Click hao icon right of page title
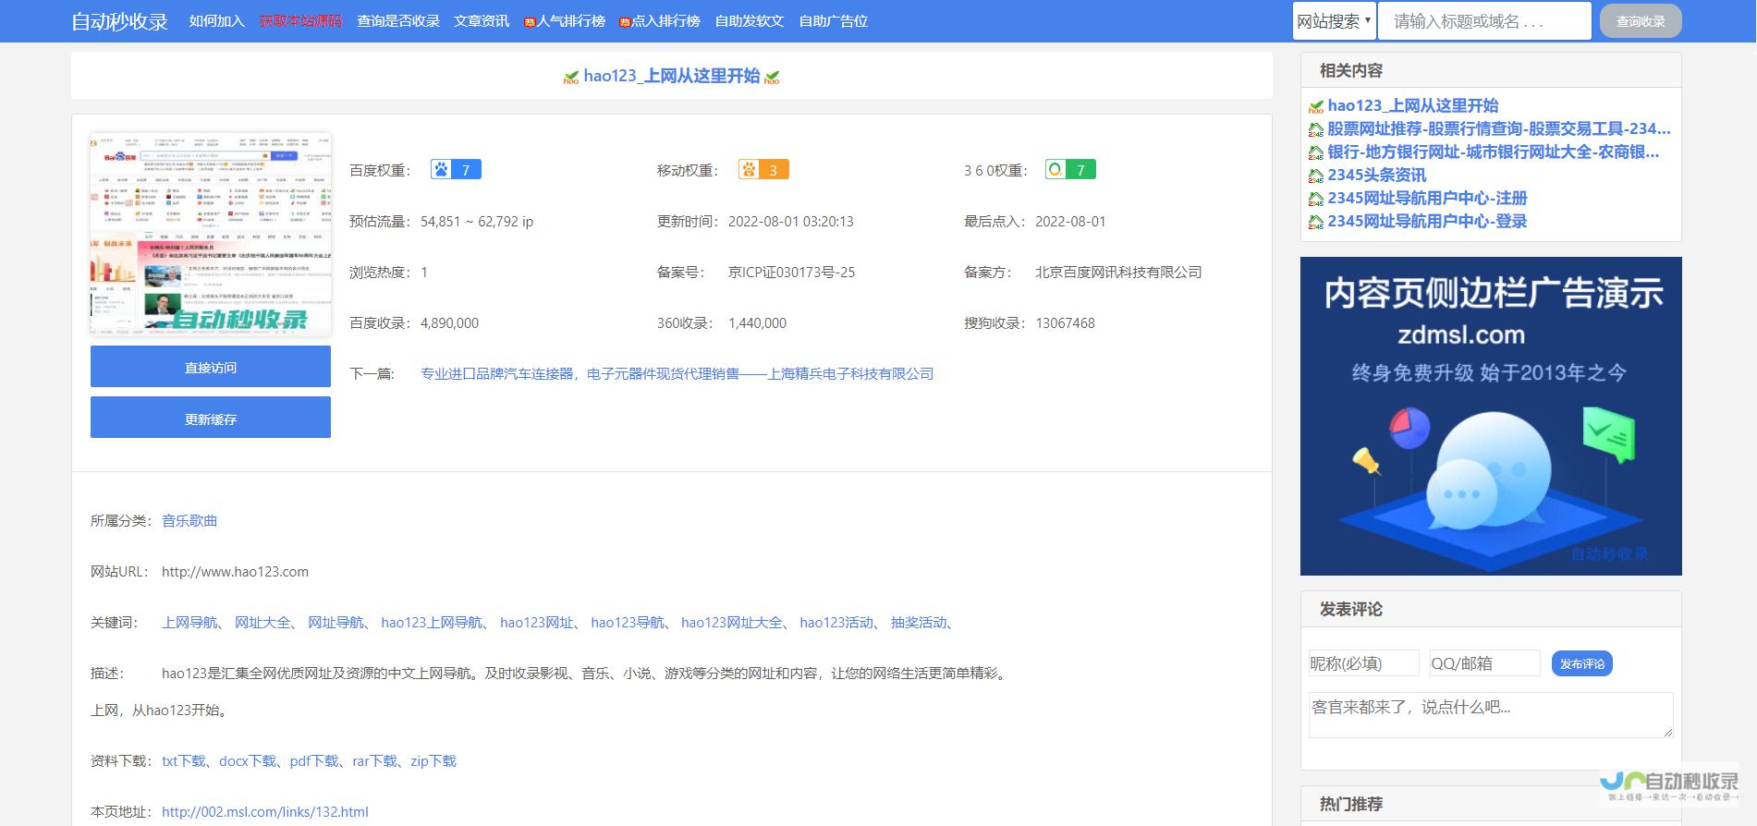The width and height of the screenshot is (1757, 826). pos(772,78)
